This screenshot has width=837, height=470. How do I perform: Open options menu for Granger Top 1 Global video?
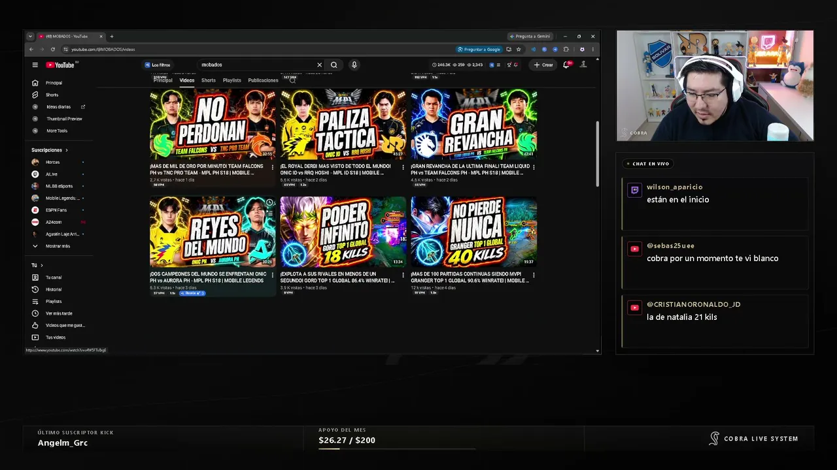534,275
